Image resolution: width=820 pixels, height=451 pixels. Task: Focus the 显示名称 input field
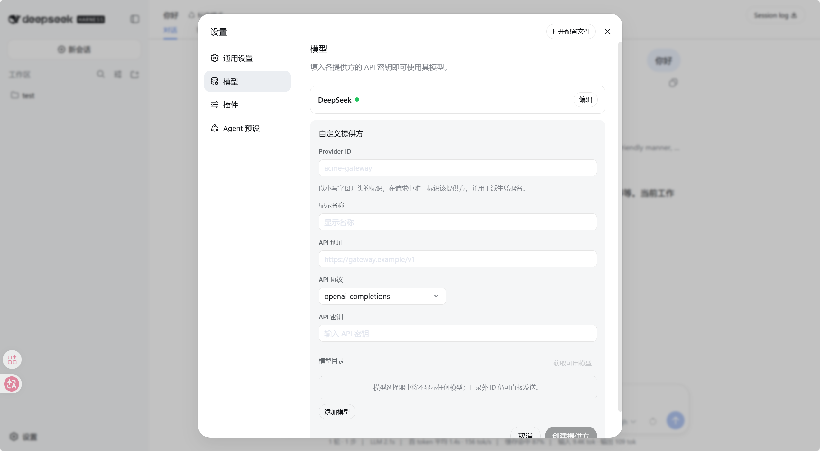(457, 222)
